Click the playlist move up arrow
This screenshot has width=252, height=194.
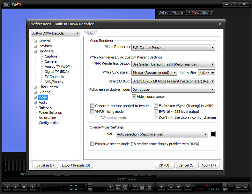[x=171, y=187]
